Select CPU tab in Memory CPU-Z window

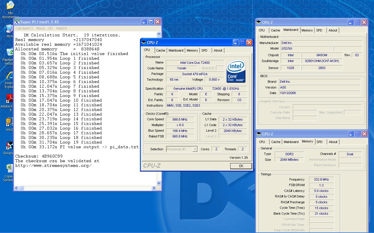[262, 142]
